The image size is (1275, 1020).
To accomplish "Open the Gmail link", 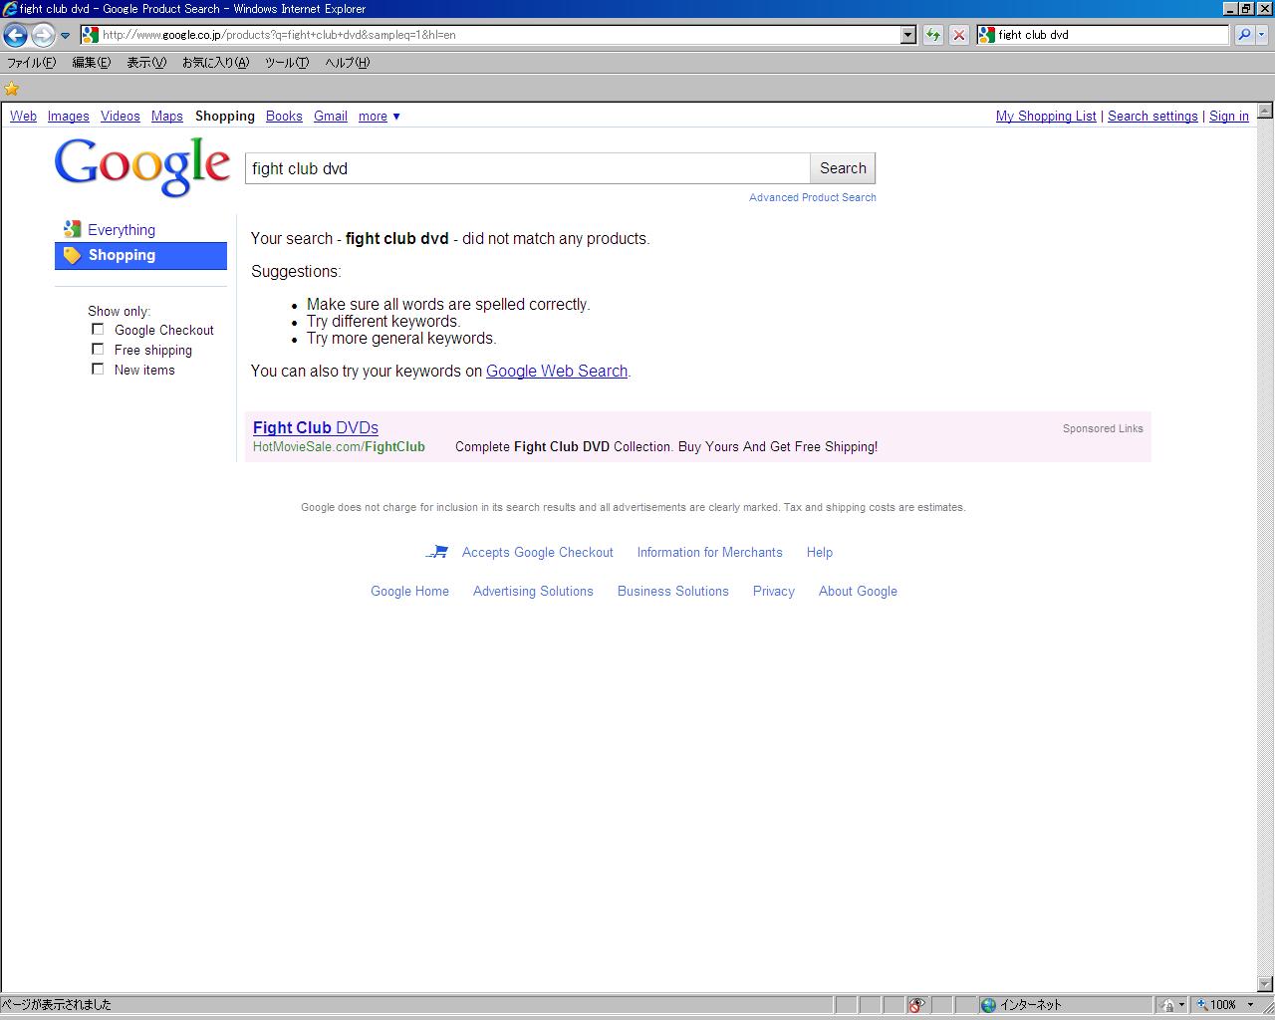I will pyautogui.click(x=331, y=116).
